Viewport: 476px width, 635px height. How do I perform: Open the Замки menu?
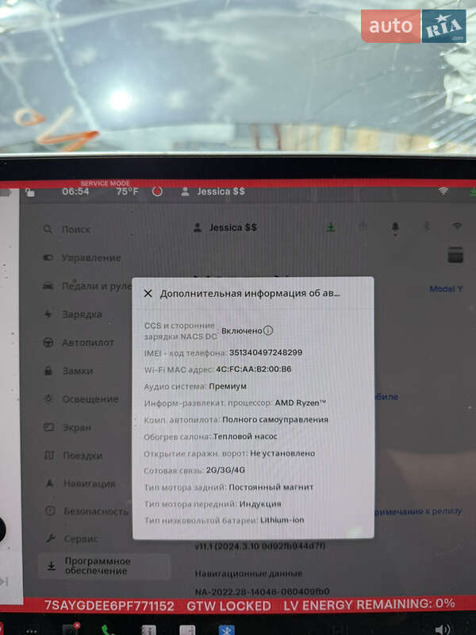point(68,371)
